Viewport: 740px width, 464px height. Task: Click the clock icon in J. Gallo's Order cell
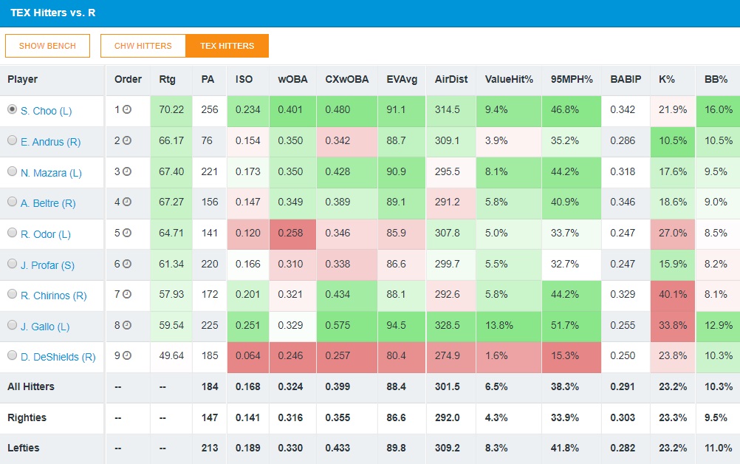point(127,326)
